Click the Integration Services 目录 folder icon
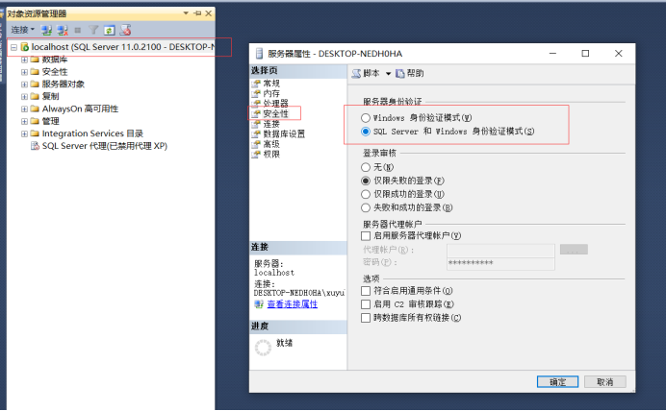This screenshot has height=411, width=666. point(35,133)
